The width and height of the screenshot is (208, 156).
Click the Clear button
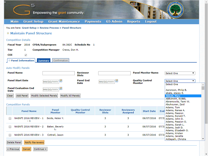tap(10, 96)
